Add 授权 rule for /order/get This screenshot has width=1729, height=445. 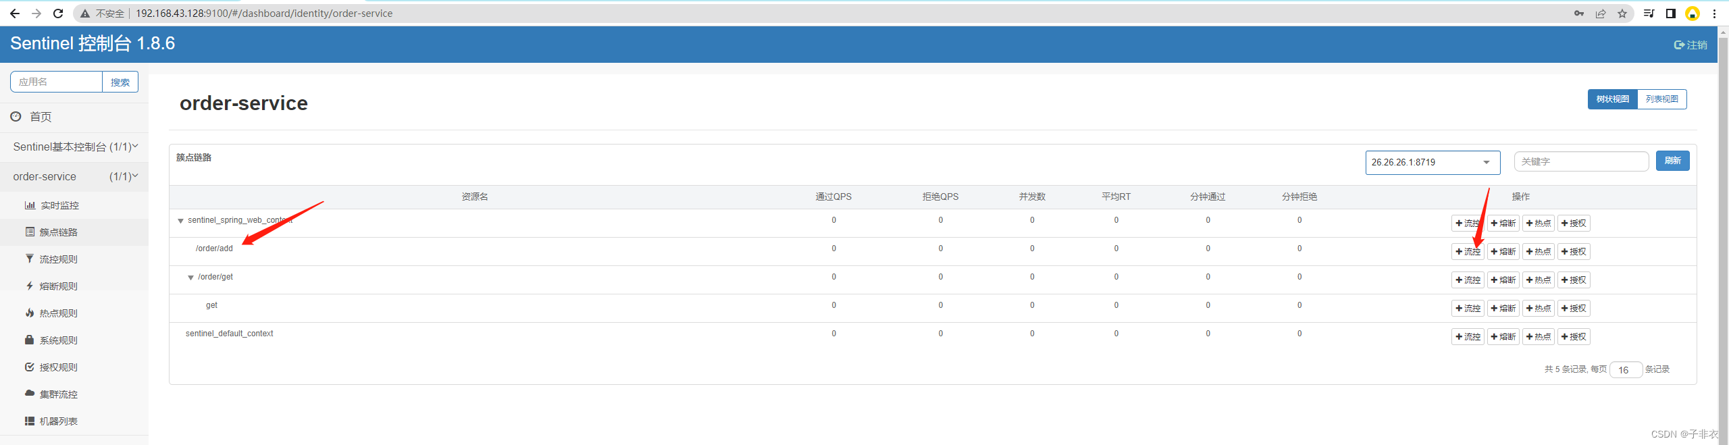point(1574,280)
